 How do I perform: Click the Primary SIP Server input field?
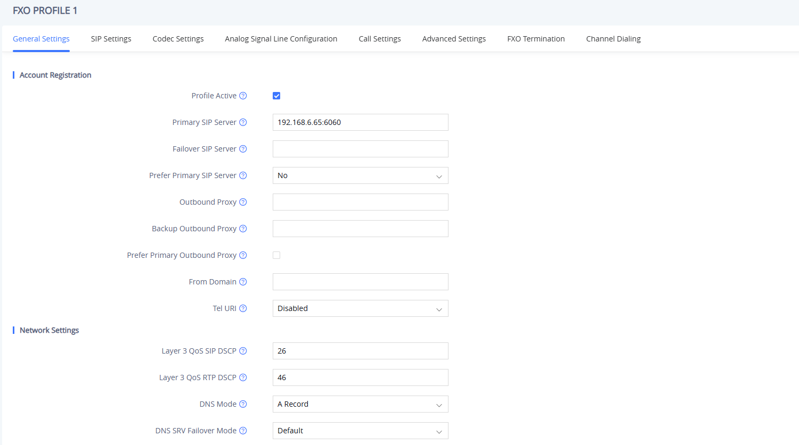[361, 122]
